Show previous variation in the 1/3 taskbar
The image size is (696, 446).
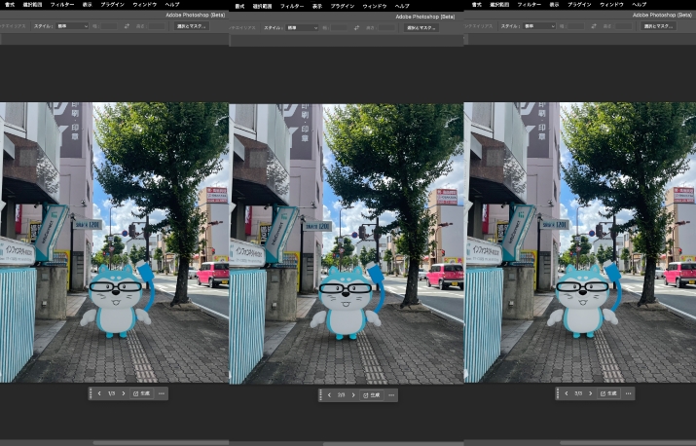99,393
